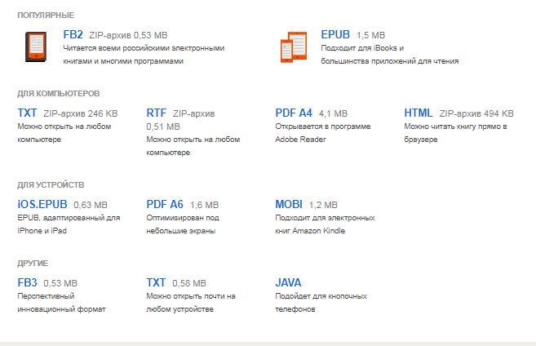Viewport: 536px width, 346px height.
Task: Click the EPUB description mentioning iBooks
Action: point(389,55)
